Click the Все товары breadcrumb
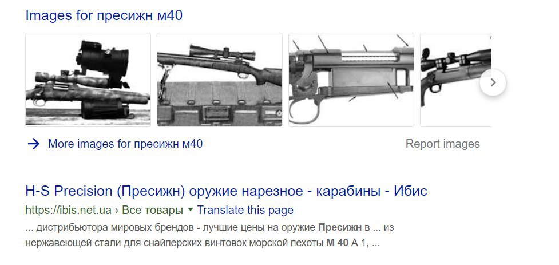559x265 pixels. pos(152,210)
